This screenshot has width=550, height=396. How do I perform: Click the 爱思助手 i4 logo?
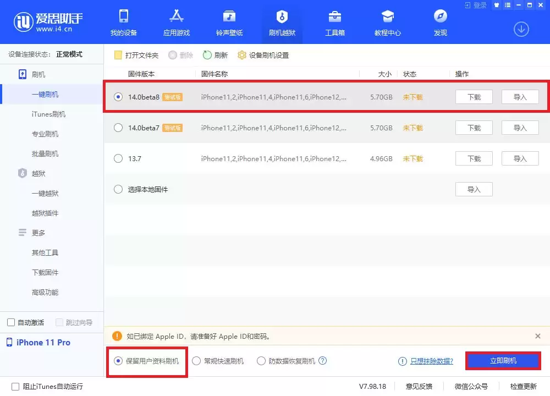click(48, 22)
